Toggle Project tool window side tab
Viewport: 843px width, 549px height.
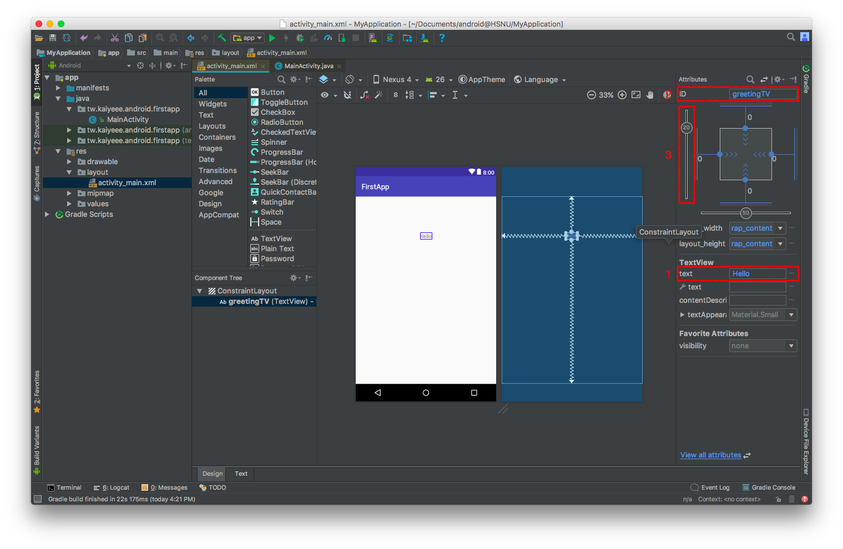tap(37, 82)
